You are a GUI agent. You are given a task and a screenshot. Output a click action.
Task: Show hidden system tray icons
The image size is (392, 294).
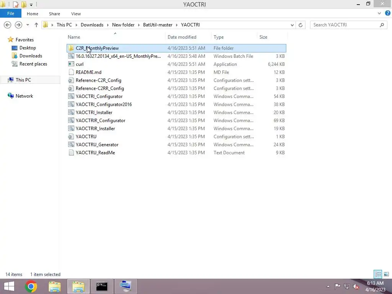point(328,286)
